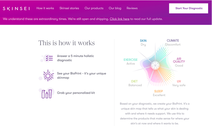212x129 pixels.
Task: Click the sun BioPrint icon
Action: (x=48, y=76)
